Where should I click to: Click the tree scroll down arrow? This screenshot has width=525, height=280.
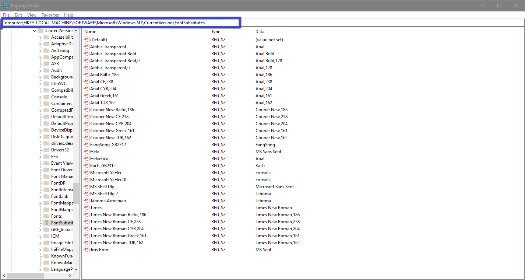point(76,269)
